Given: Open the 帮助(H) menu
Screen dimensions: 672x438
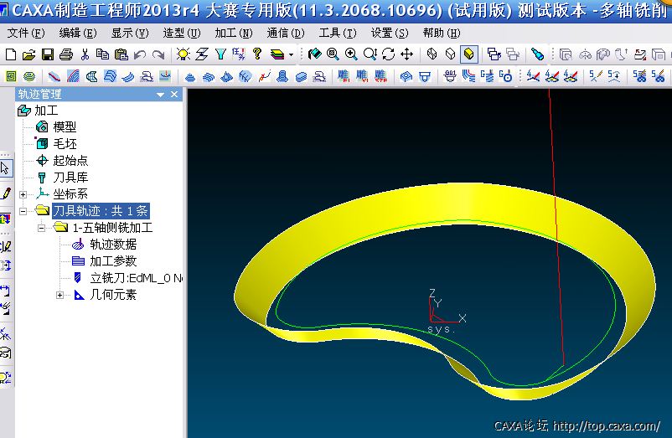Looking at the screenshot, I should coord(442,33).
